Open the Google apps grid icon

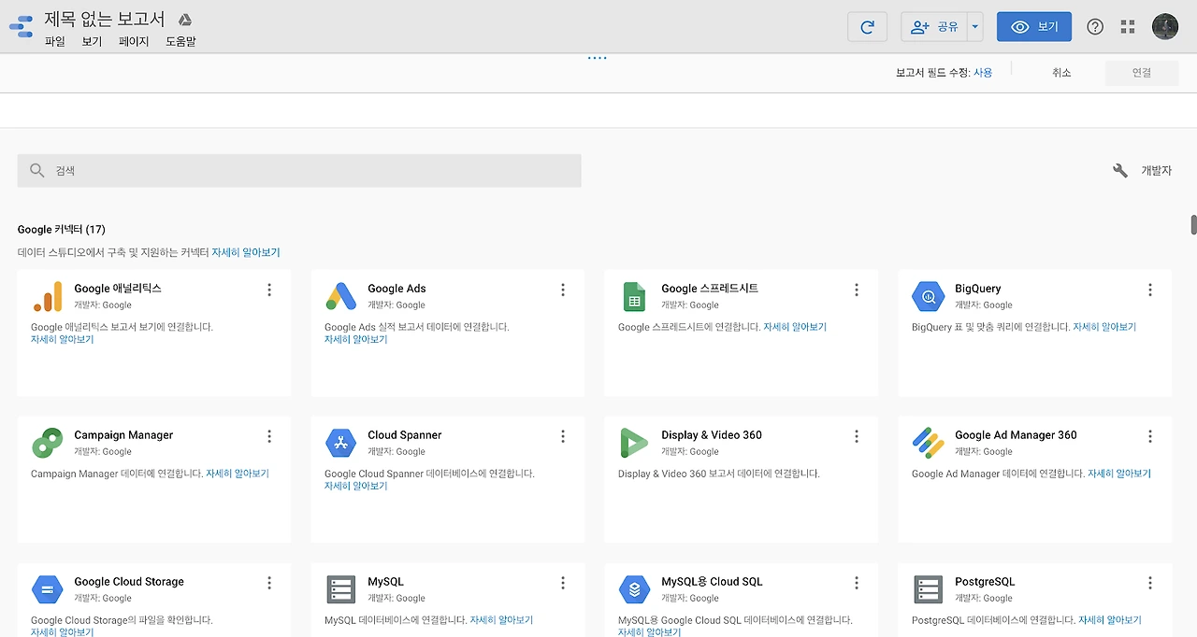pos(1127,27)
